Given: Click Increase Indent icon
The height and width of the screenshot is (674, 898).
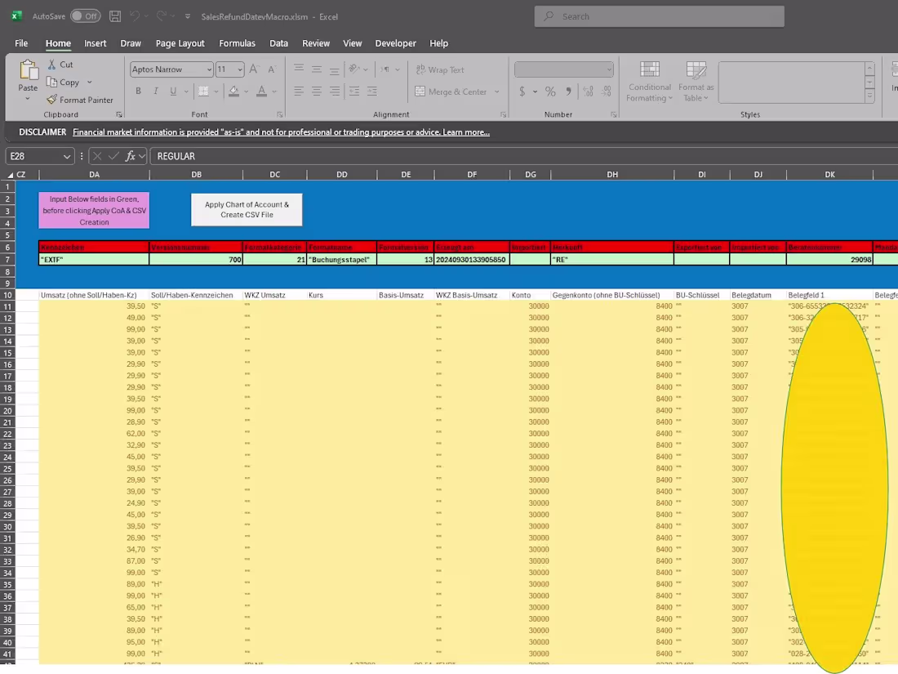Looking at the screenshot, I should tap(372, 92).
